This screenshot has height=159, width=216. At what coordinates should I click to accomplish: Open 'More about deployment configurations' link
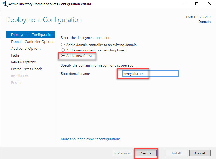tap(90, 139)
